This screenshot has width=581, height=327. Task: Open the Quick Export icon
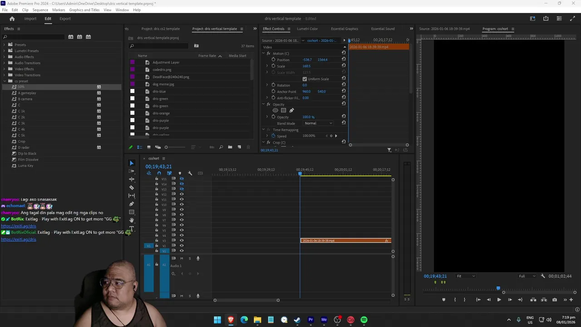click(x=546, y=19)
